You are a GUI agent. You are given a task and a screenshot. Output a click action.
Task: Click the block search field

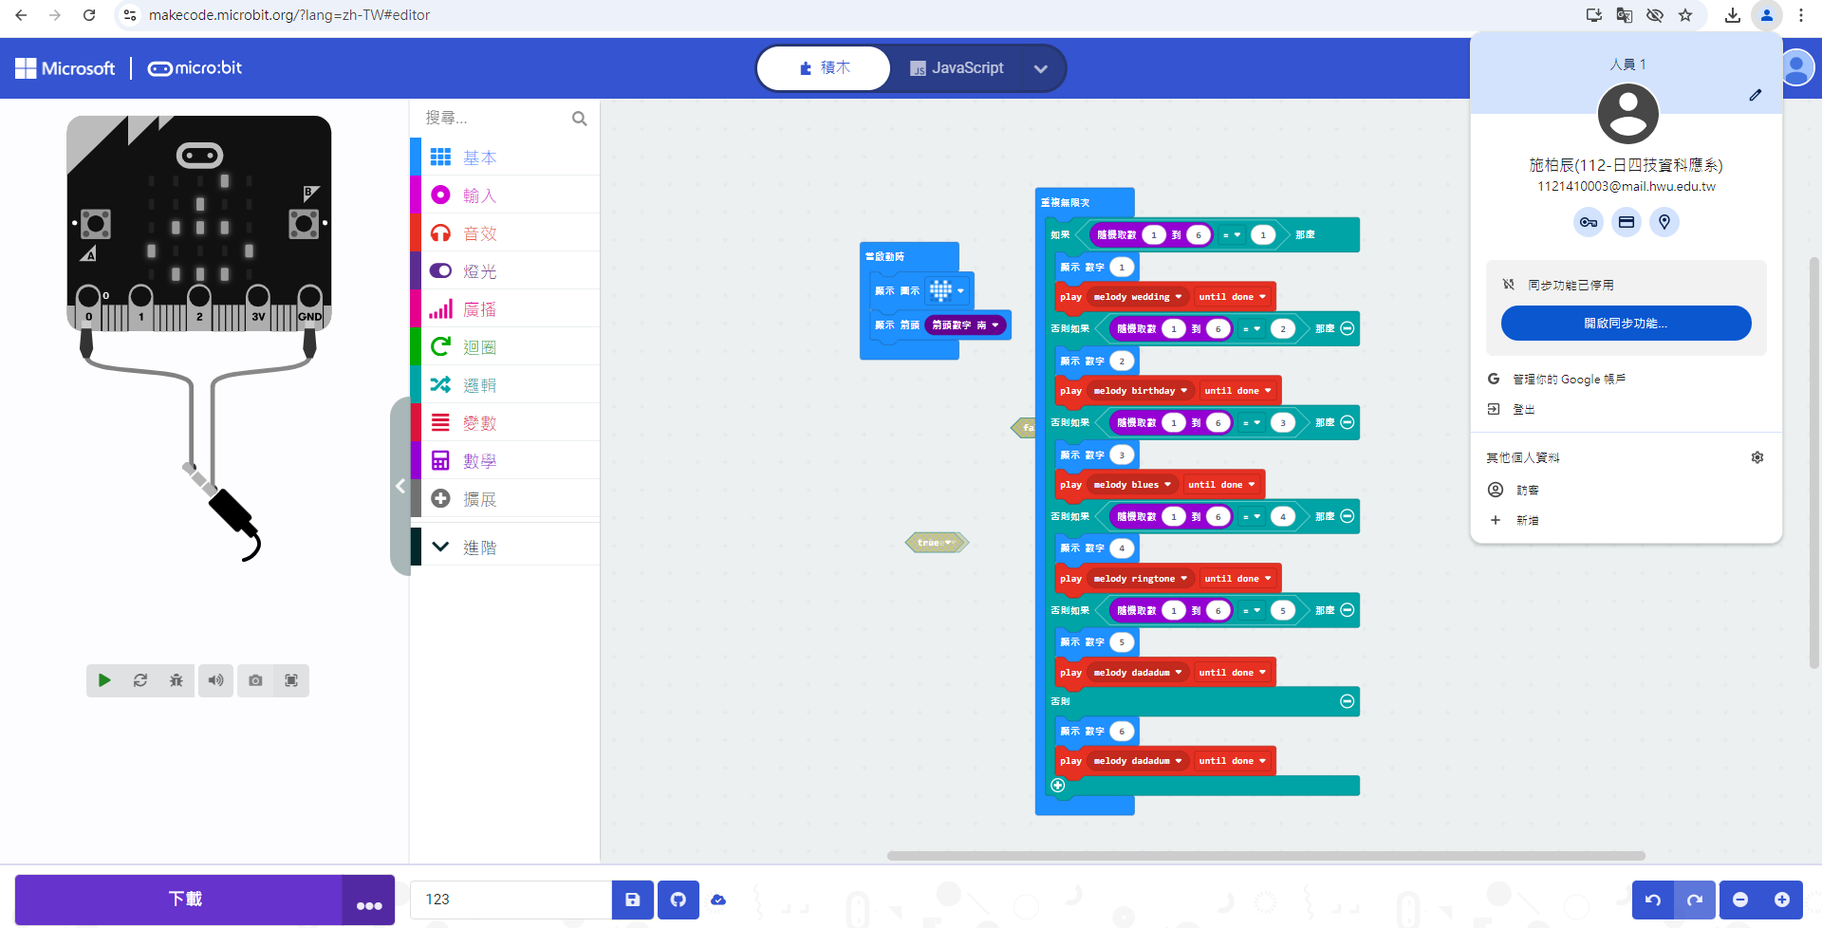(493, 118)
